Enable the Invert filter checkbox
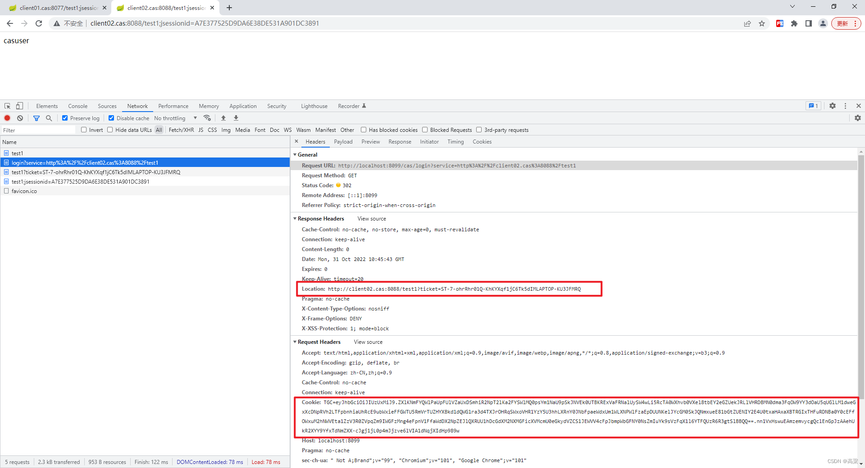The image size is (865, 468). coord(84,130)
